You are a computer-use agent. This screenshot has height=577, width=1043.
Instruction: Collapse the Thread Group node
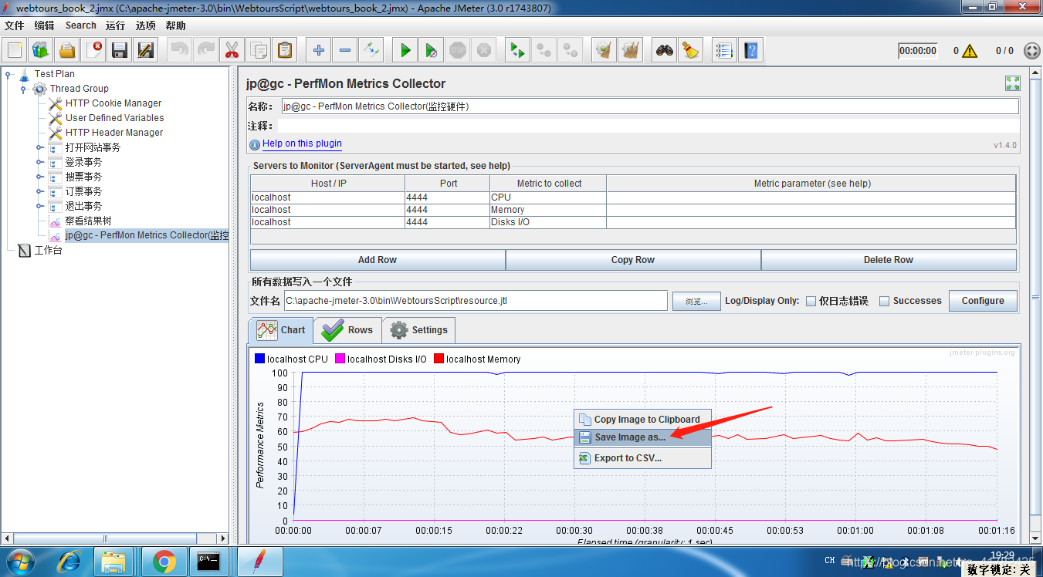pyautogui.click(x=24, y=89)
